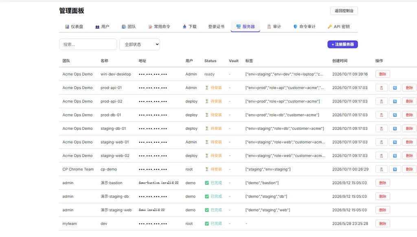Open the 仪表盘 dashboard tab
This screenshot has width=417, height=237.
(x=74, y=26)
